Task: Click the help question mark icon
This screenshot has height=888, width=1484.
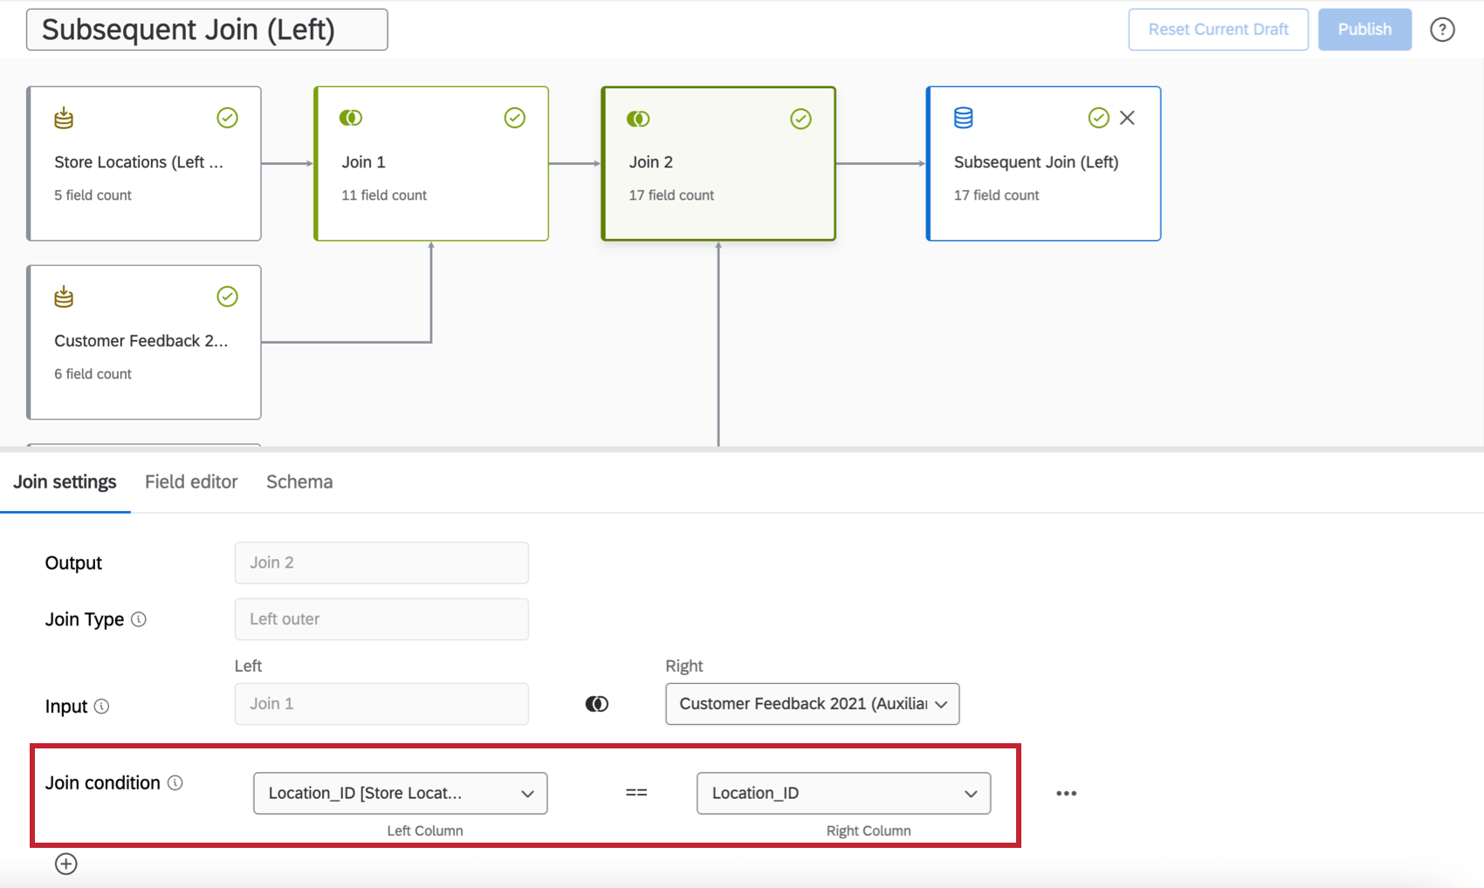Action: tap(1442, 30)
